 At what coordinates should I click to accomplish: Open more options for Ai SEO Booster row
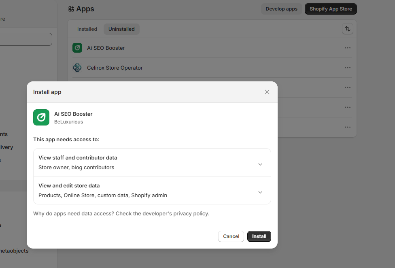click(x=347, y=48)
